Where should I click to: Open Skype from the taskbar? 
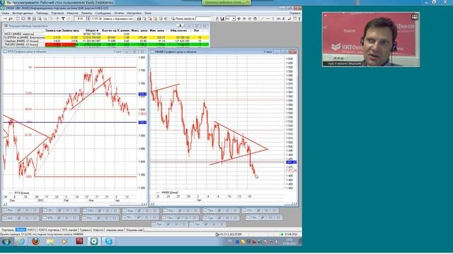[x=108, y=241]
